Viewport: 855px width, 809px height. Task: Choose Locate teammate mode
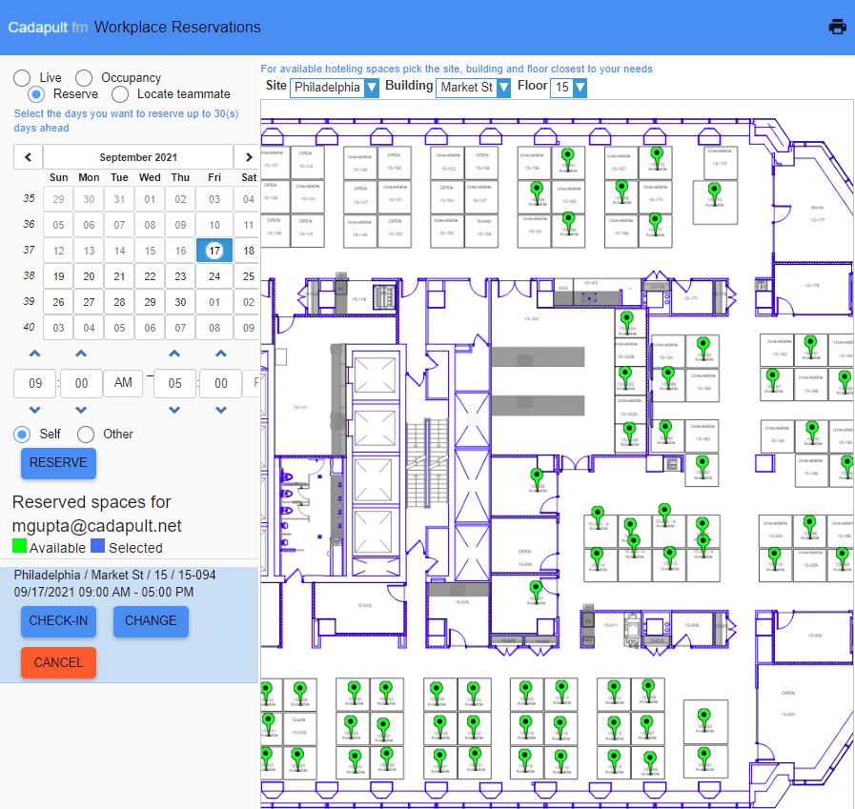(120, 94)
